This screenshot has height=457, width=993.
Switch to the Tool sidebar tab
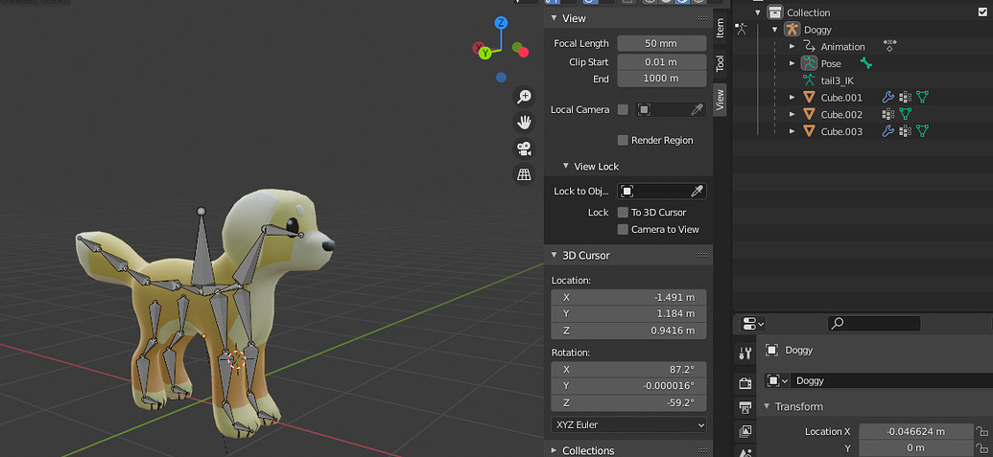[720, 63]
